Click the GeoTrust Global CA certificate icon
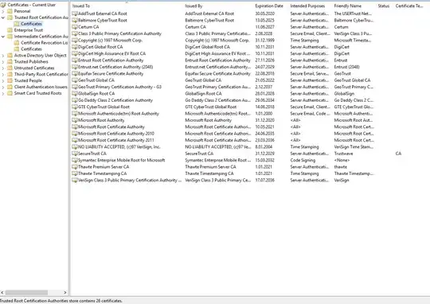 [x=75, y=80]
